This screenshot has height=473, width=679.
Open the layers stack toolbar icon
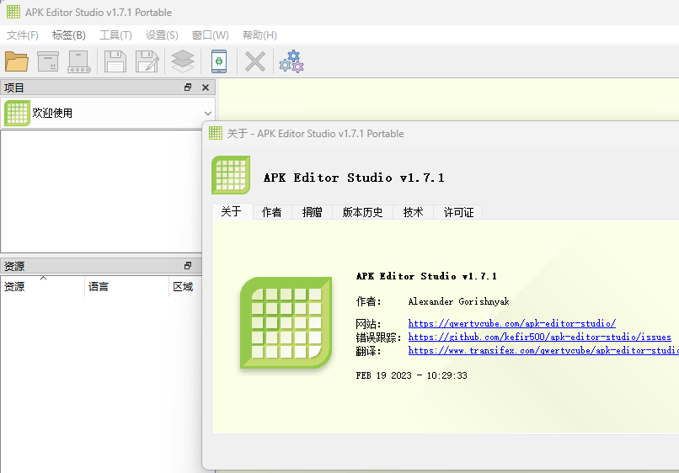183,61
